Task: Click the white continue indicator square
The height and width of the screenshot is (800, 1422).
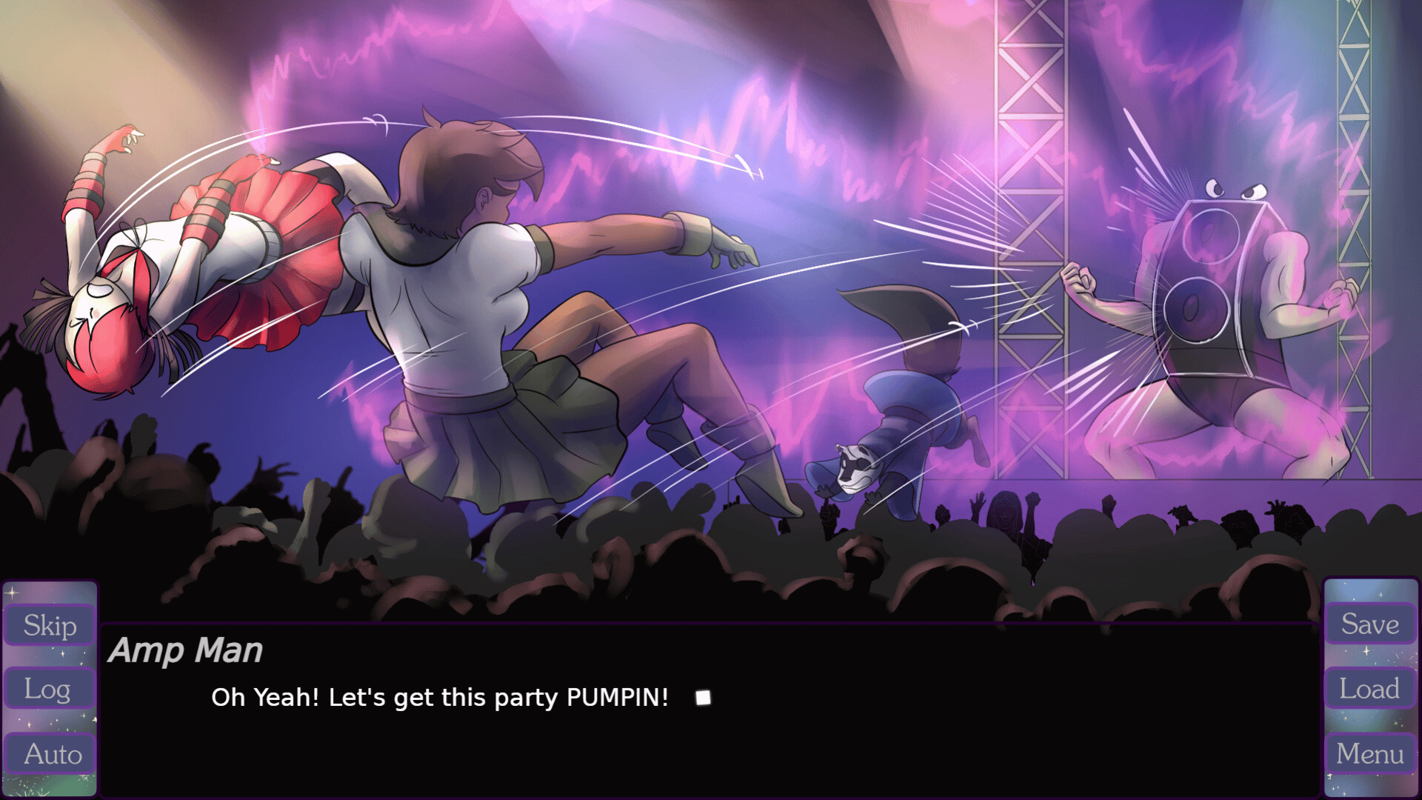Action: pyautogui.click(x=703, y=698)
